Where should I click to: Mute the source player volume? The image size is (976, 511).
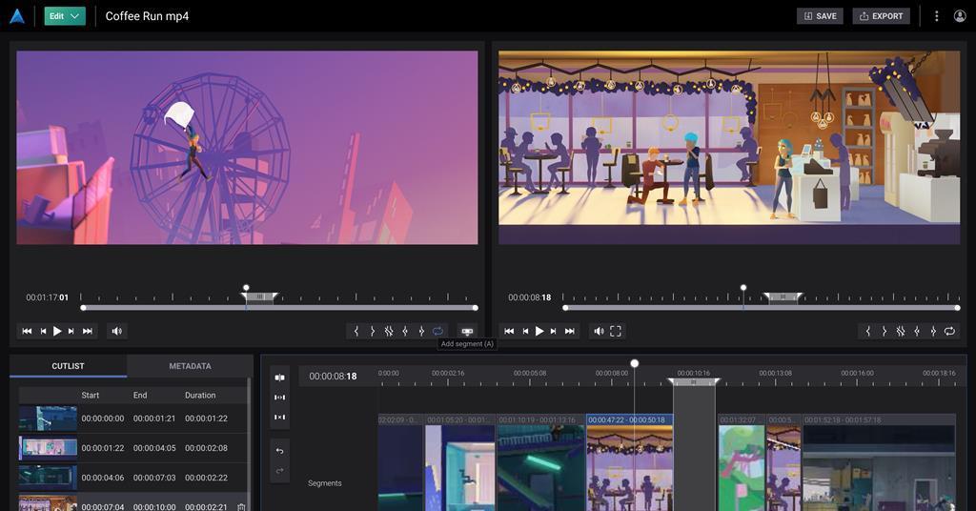coord(117,331)
